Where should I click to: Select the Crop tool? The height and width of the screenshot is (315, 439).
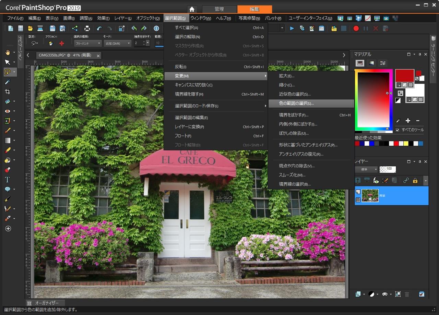pos(7,92)
